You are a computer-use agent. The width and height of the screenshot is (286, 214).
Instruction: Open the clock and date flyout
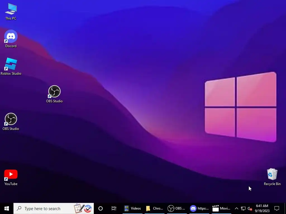(x=262, y=208)
